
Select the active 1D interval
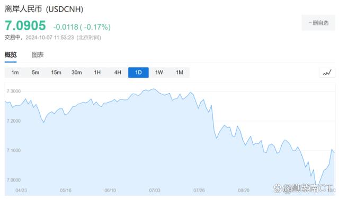(x=138, y=72)
